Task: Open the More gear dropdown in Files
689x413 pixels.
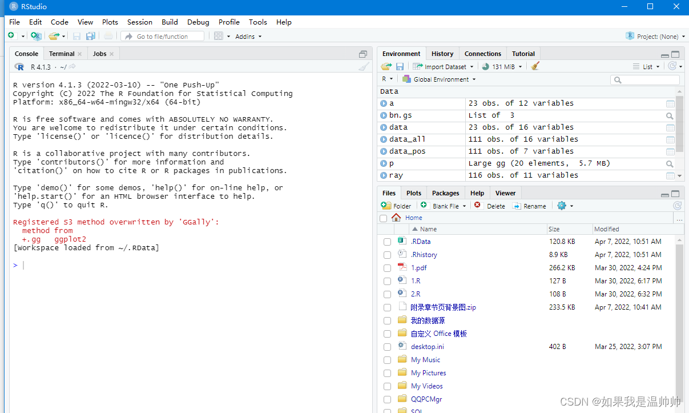Action: coord(565,206)
